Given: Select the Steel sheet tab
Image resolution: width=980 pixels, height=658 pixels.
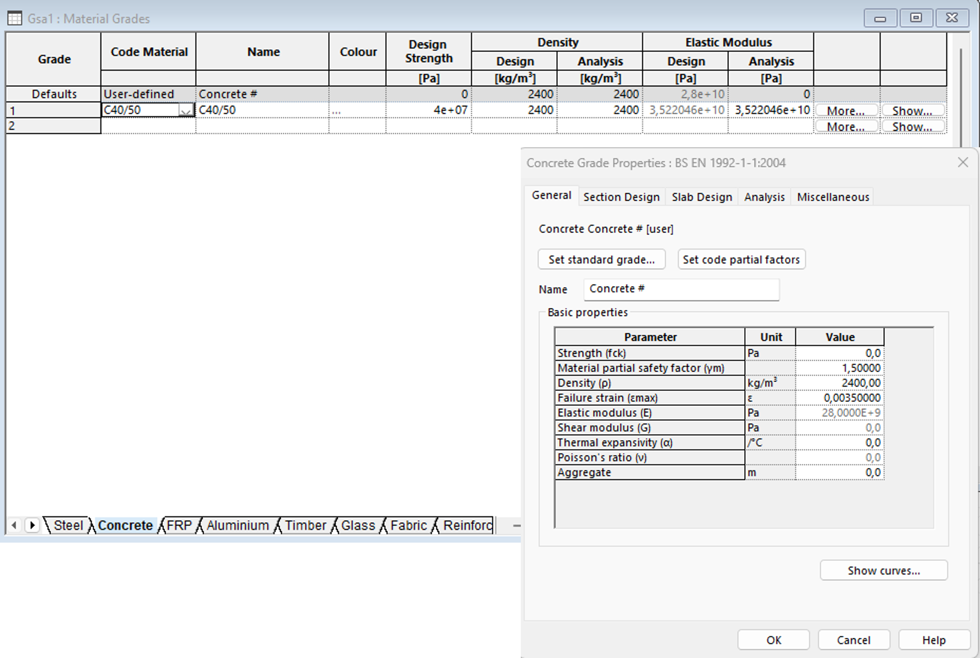Looking at the screenshot, I should [x=68, y=525].
